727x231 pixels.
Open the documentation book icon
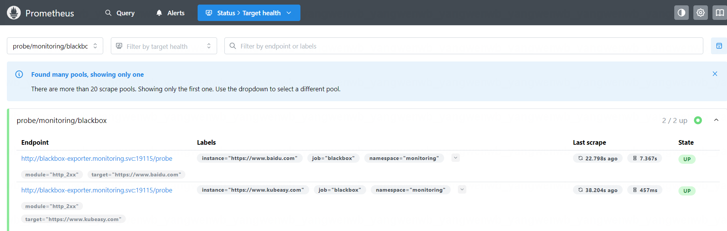(x=719, y=13)
